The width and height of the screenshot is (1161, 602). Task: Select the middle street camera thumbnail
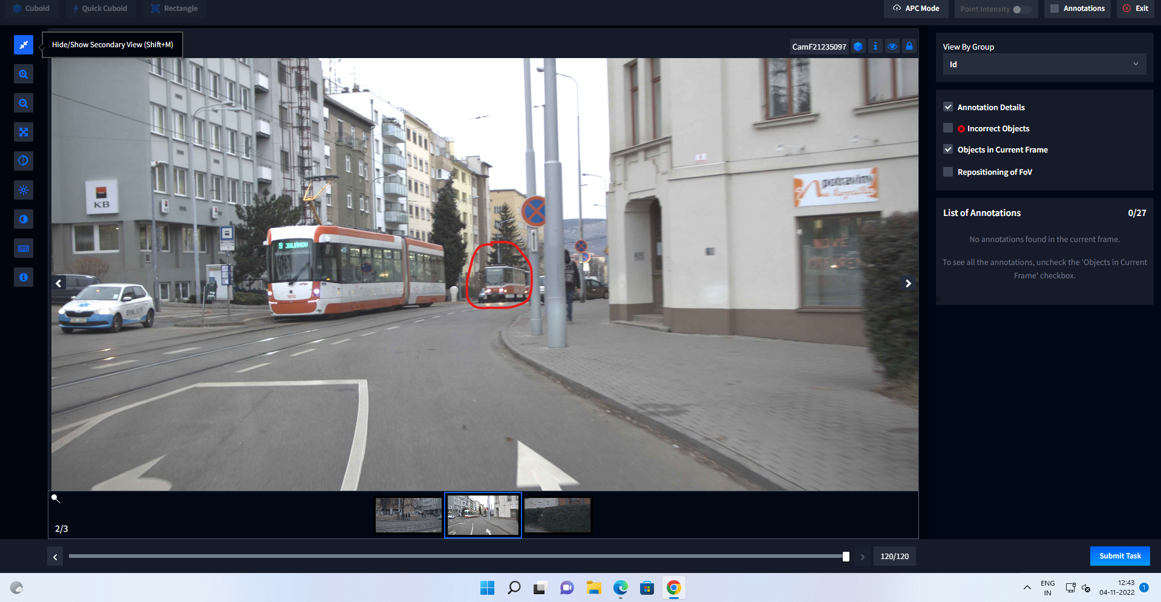tap(483, 515)
